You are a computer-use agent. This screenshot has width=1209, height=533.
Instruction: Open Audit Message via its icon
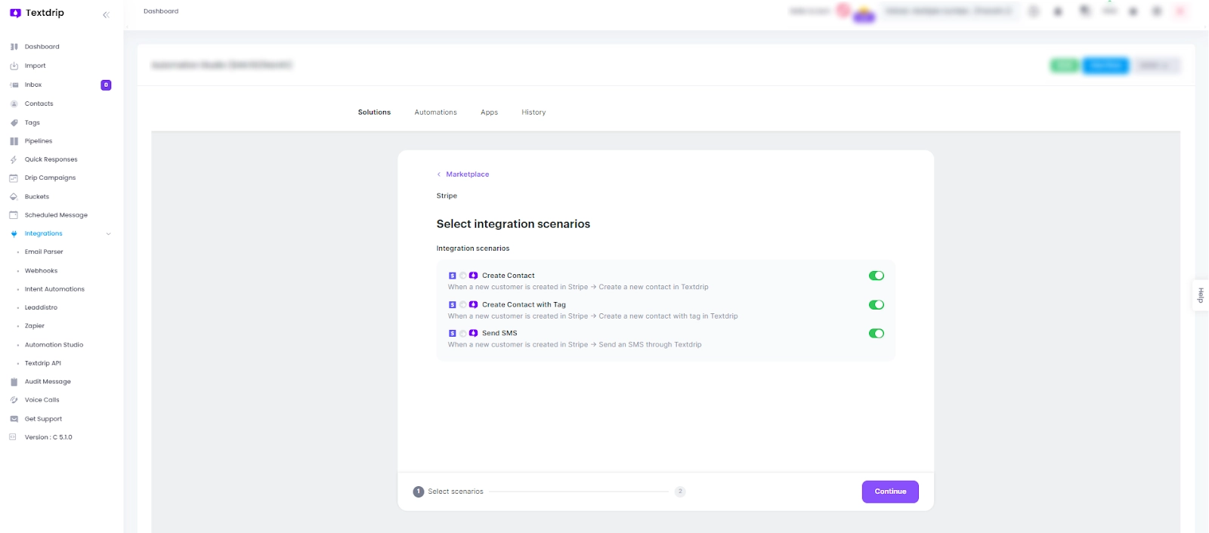click(x=14, y=381)
